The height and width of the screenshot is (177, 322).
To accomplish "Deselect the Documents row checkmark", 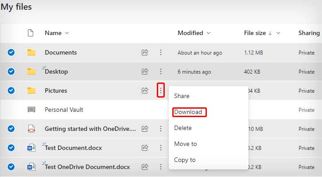I will point(11,52).
